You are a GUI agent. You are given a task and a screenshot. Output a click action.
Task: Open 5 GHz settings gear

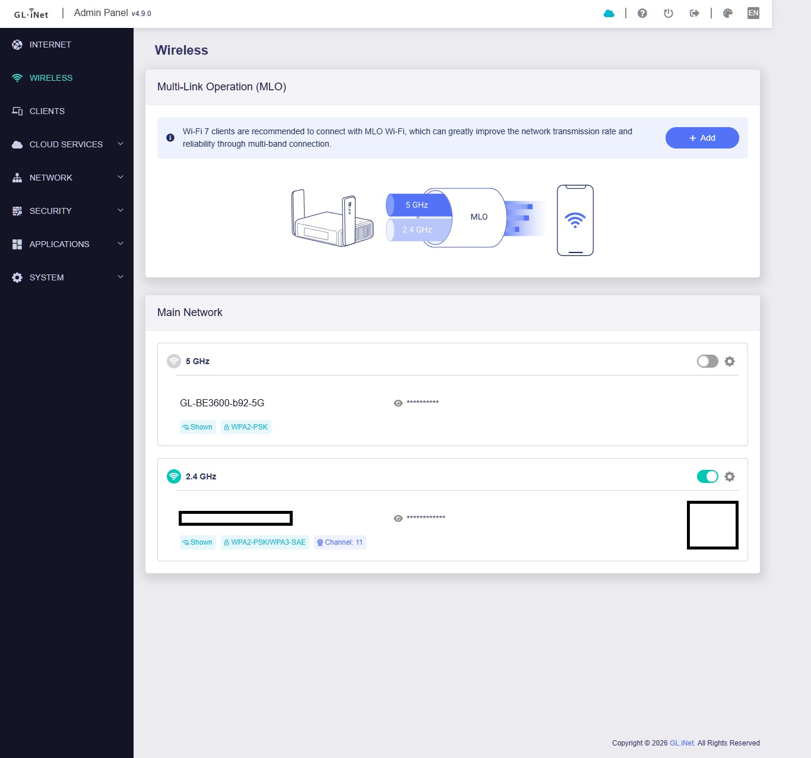tap(730, 361)
